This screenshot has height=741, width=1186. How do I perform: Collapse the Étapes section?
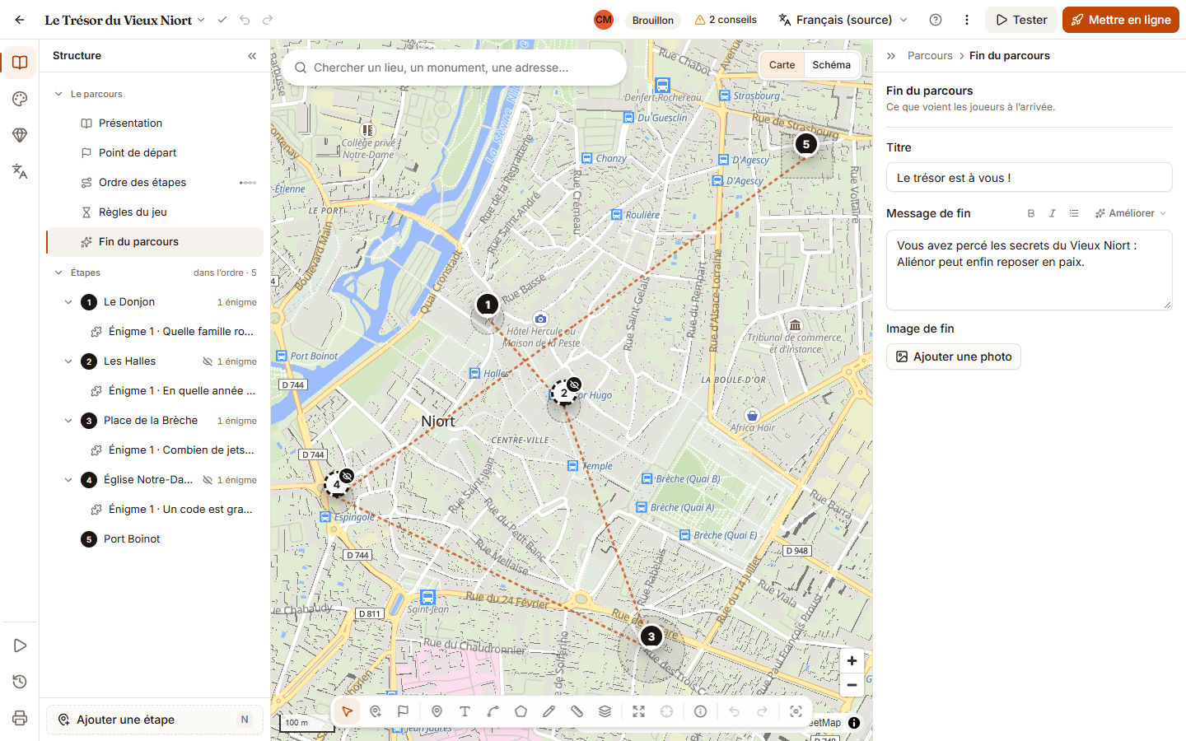click(x=58, y=273)
